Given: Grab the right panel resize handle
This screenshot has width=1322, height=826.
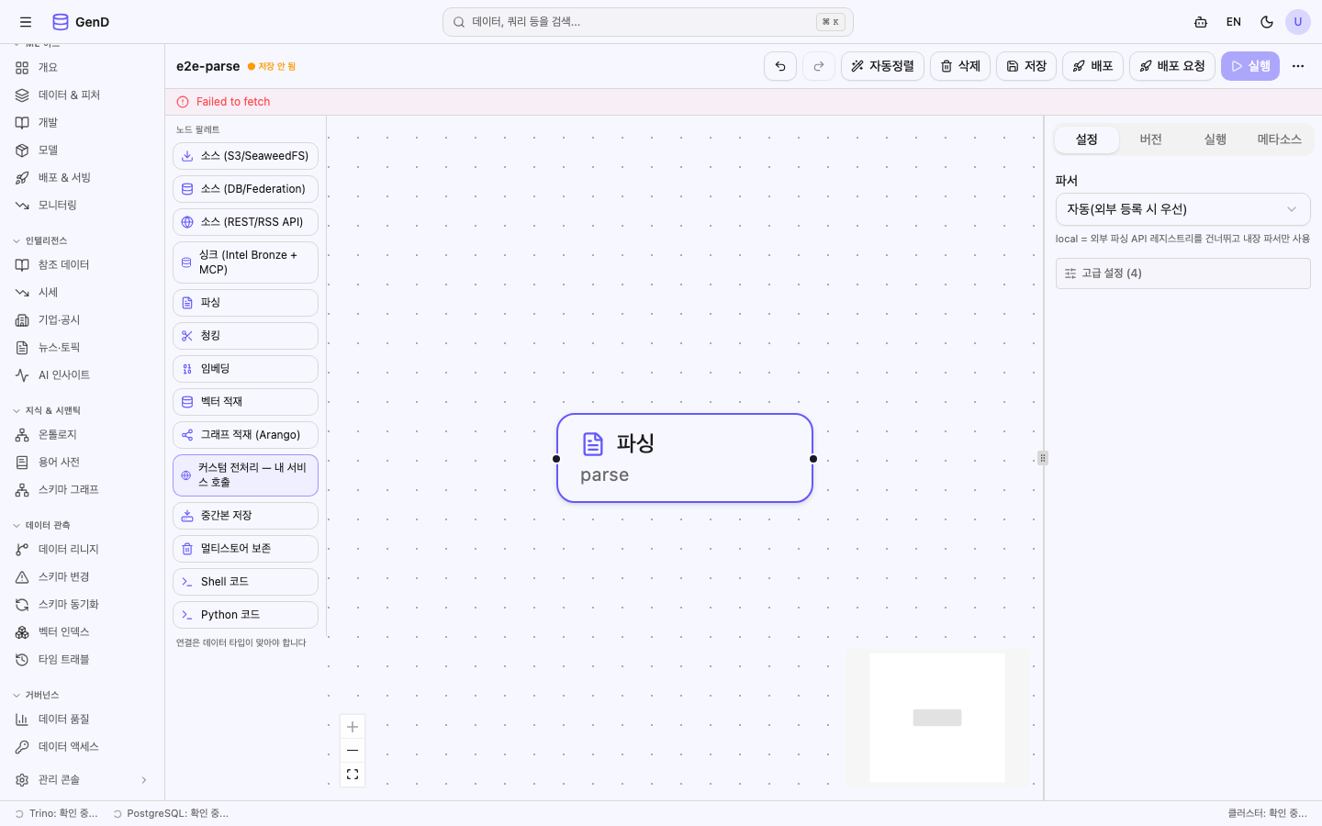Looking at the screenshot, I should tap(1043, 458).
